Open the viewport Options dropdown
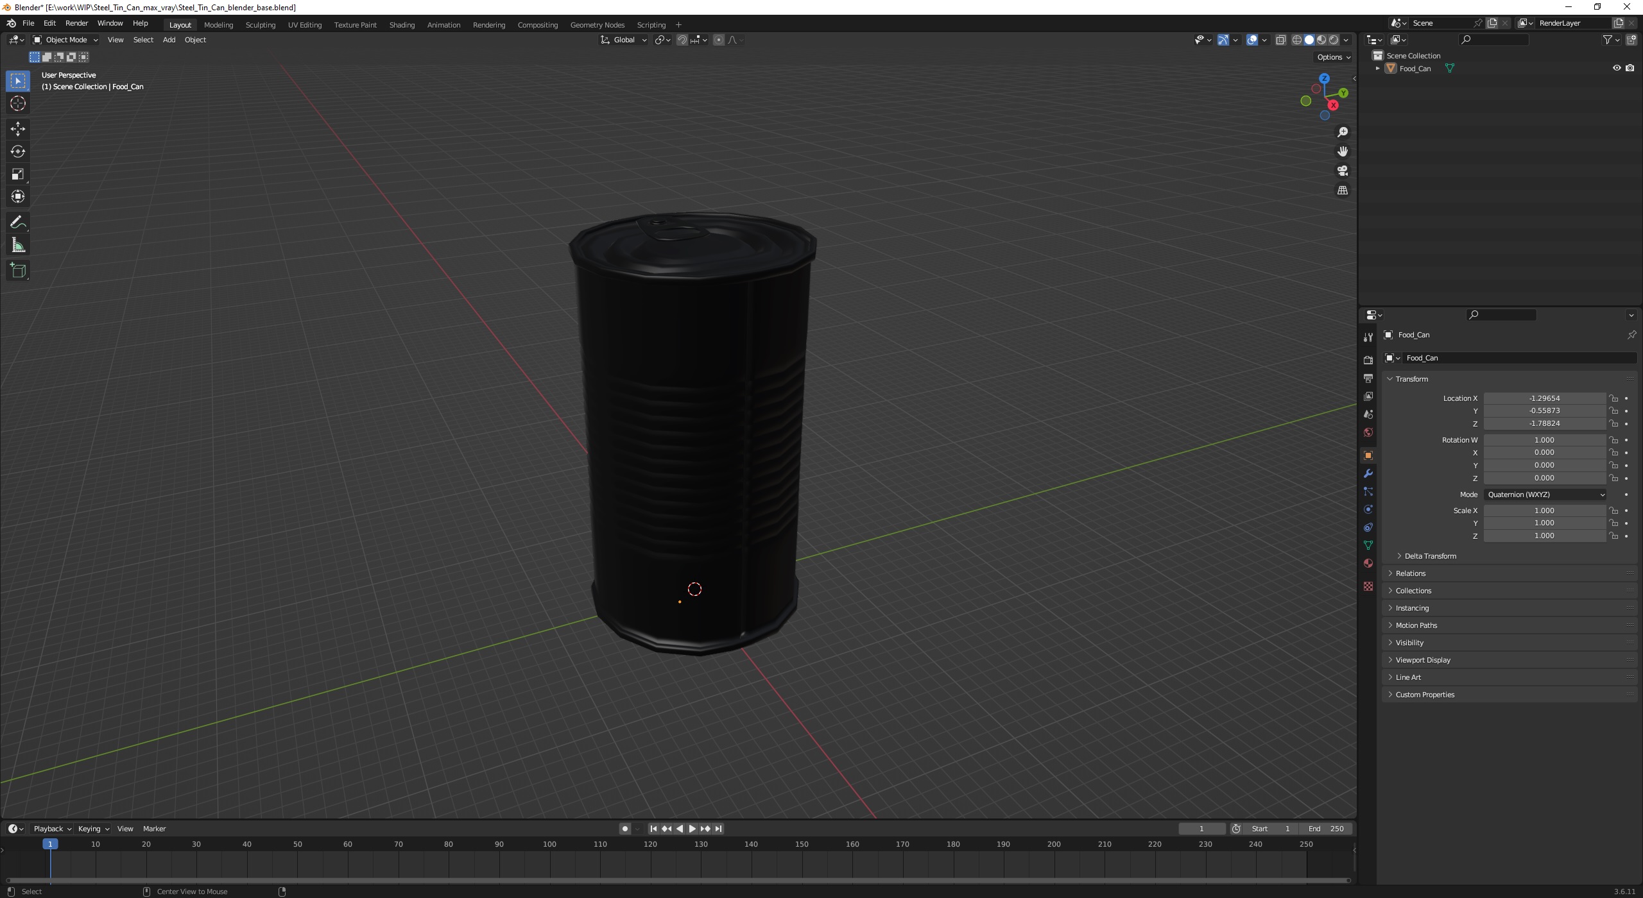The width and height of the screenshot is (1643, 898). click(x=1334, y=57)
